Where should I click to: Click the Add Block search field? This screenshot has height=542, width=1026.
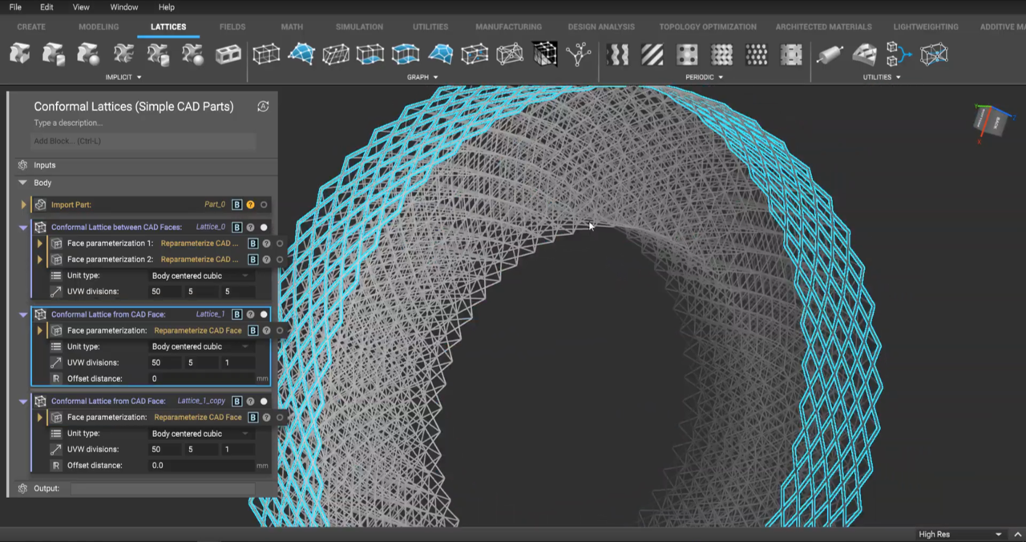tap(143, 141)
